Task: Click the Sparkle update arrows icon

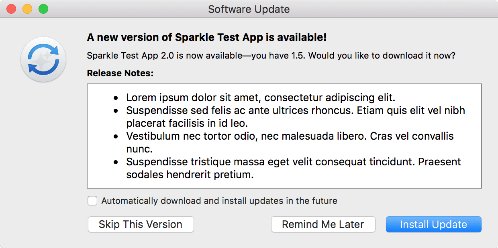Action: click(43, 59)
